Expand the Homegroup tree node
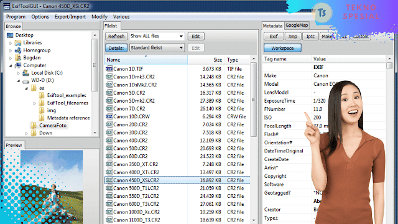Screen dimensions: 398x224 [11, 50]
